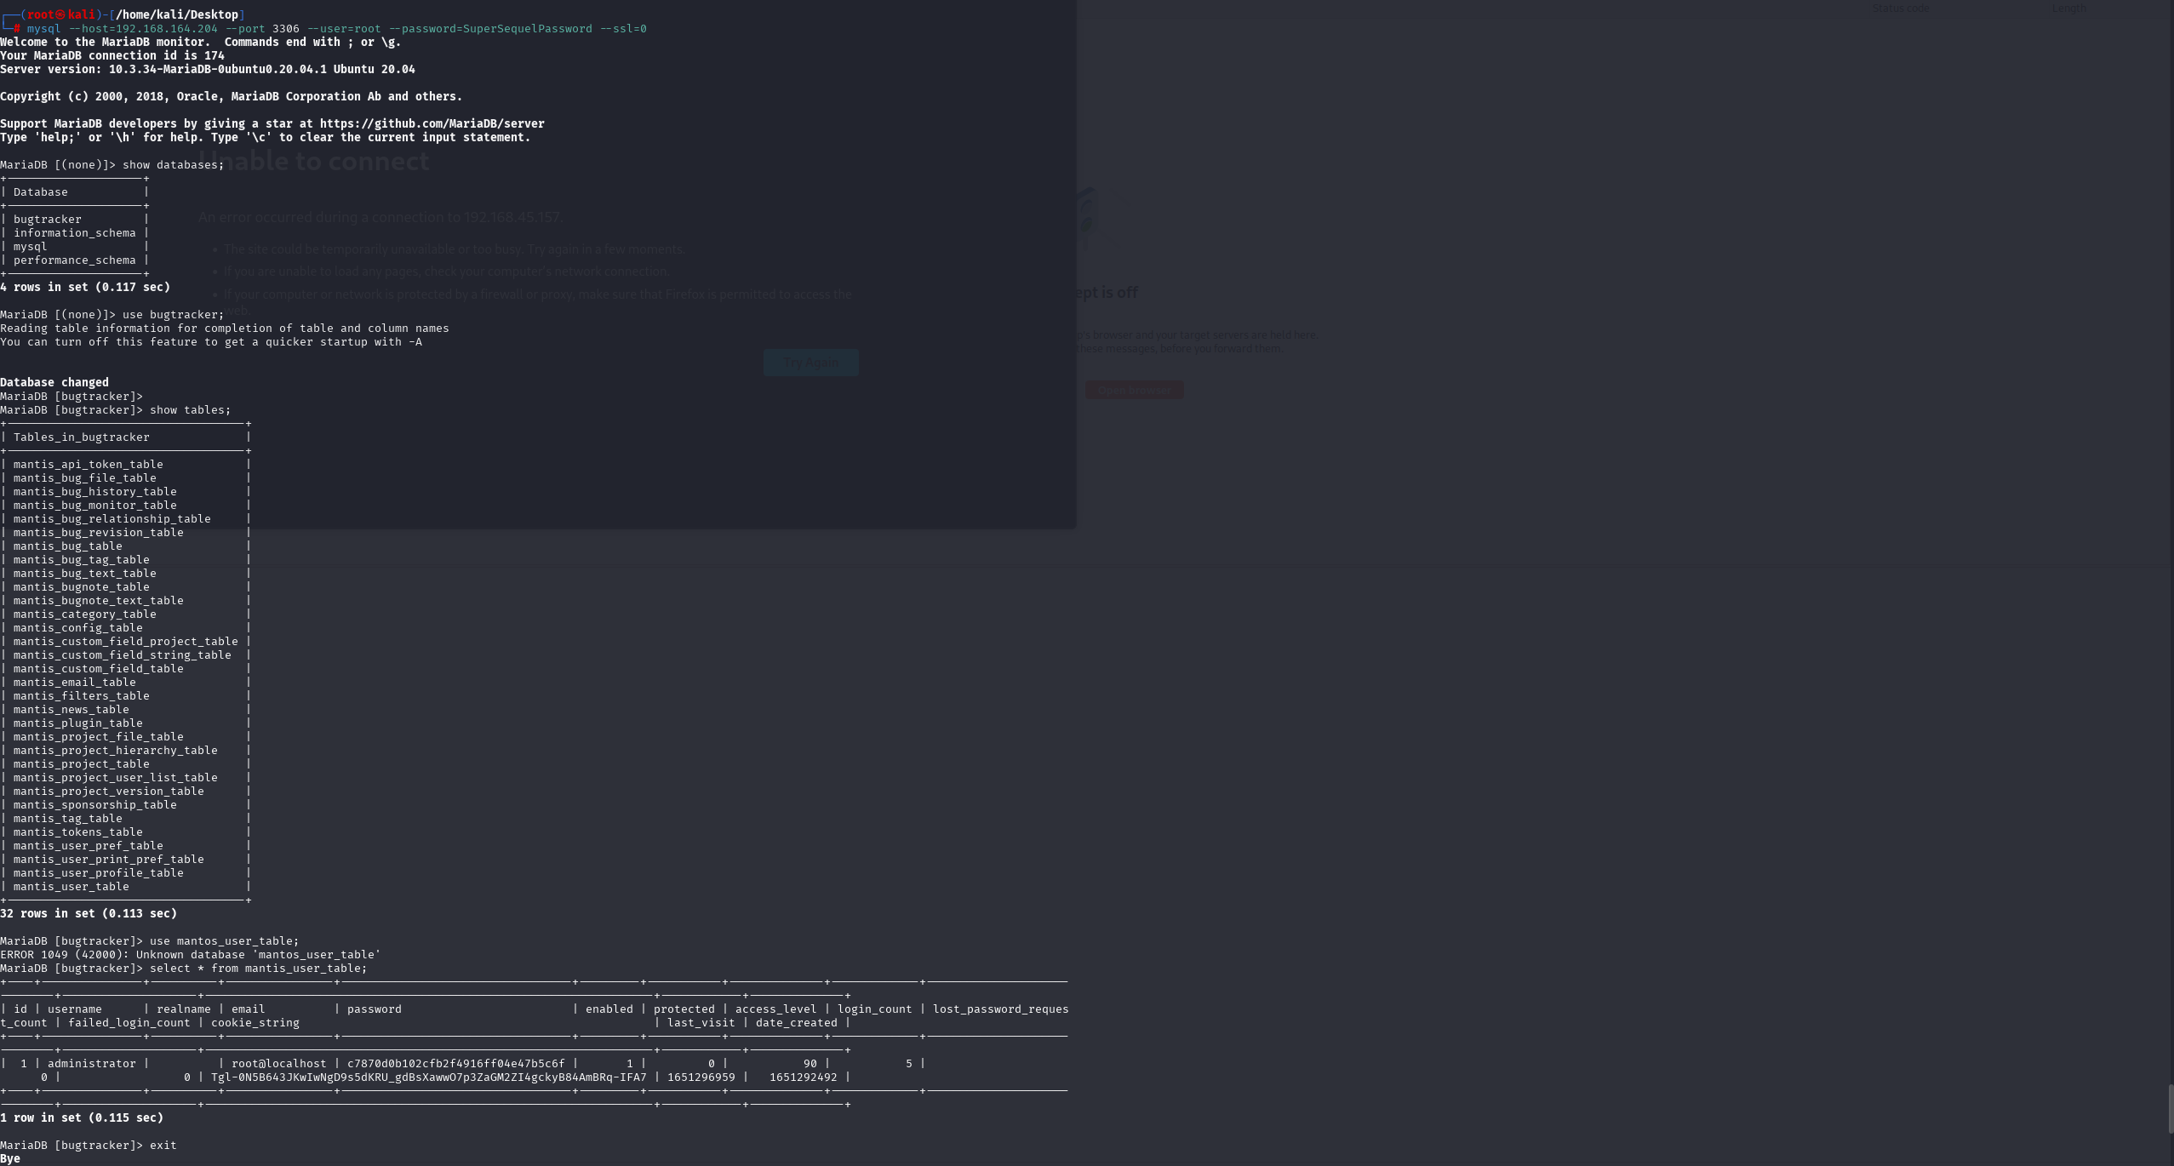
Task: Click the date_created value 1651292492
Action: click(x=804, y=1077)
